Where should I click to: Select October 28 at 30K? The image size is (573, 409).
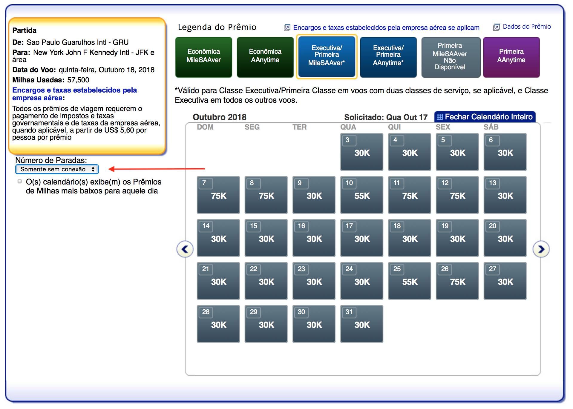(x=218, y=324)
